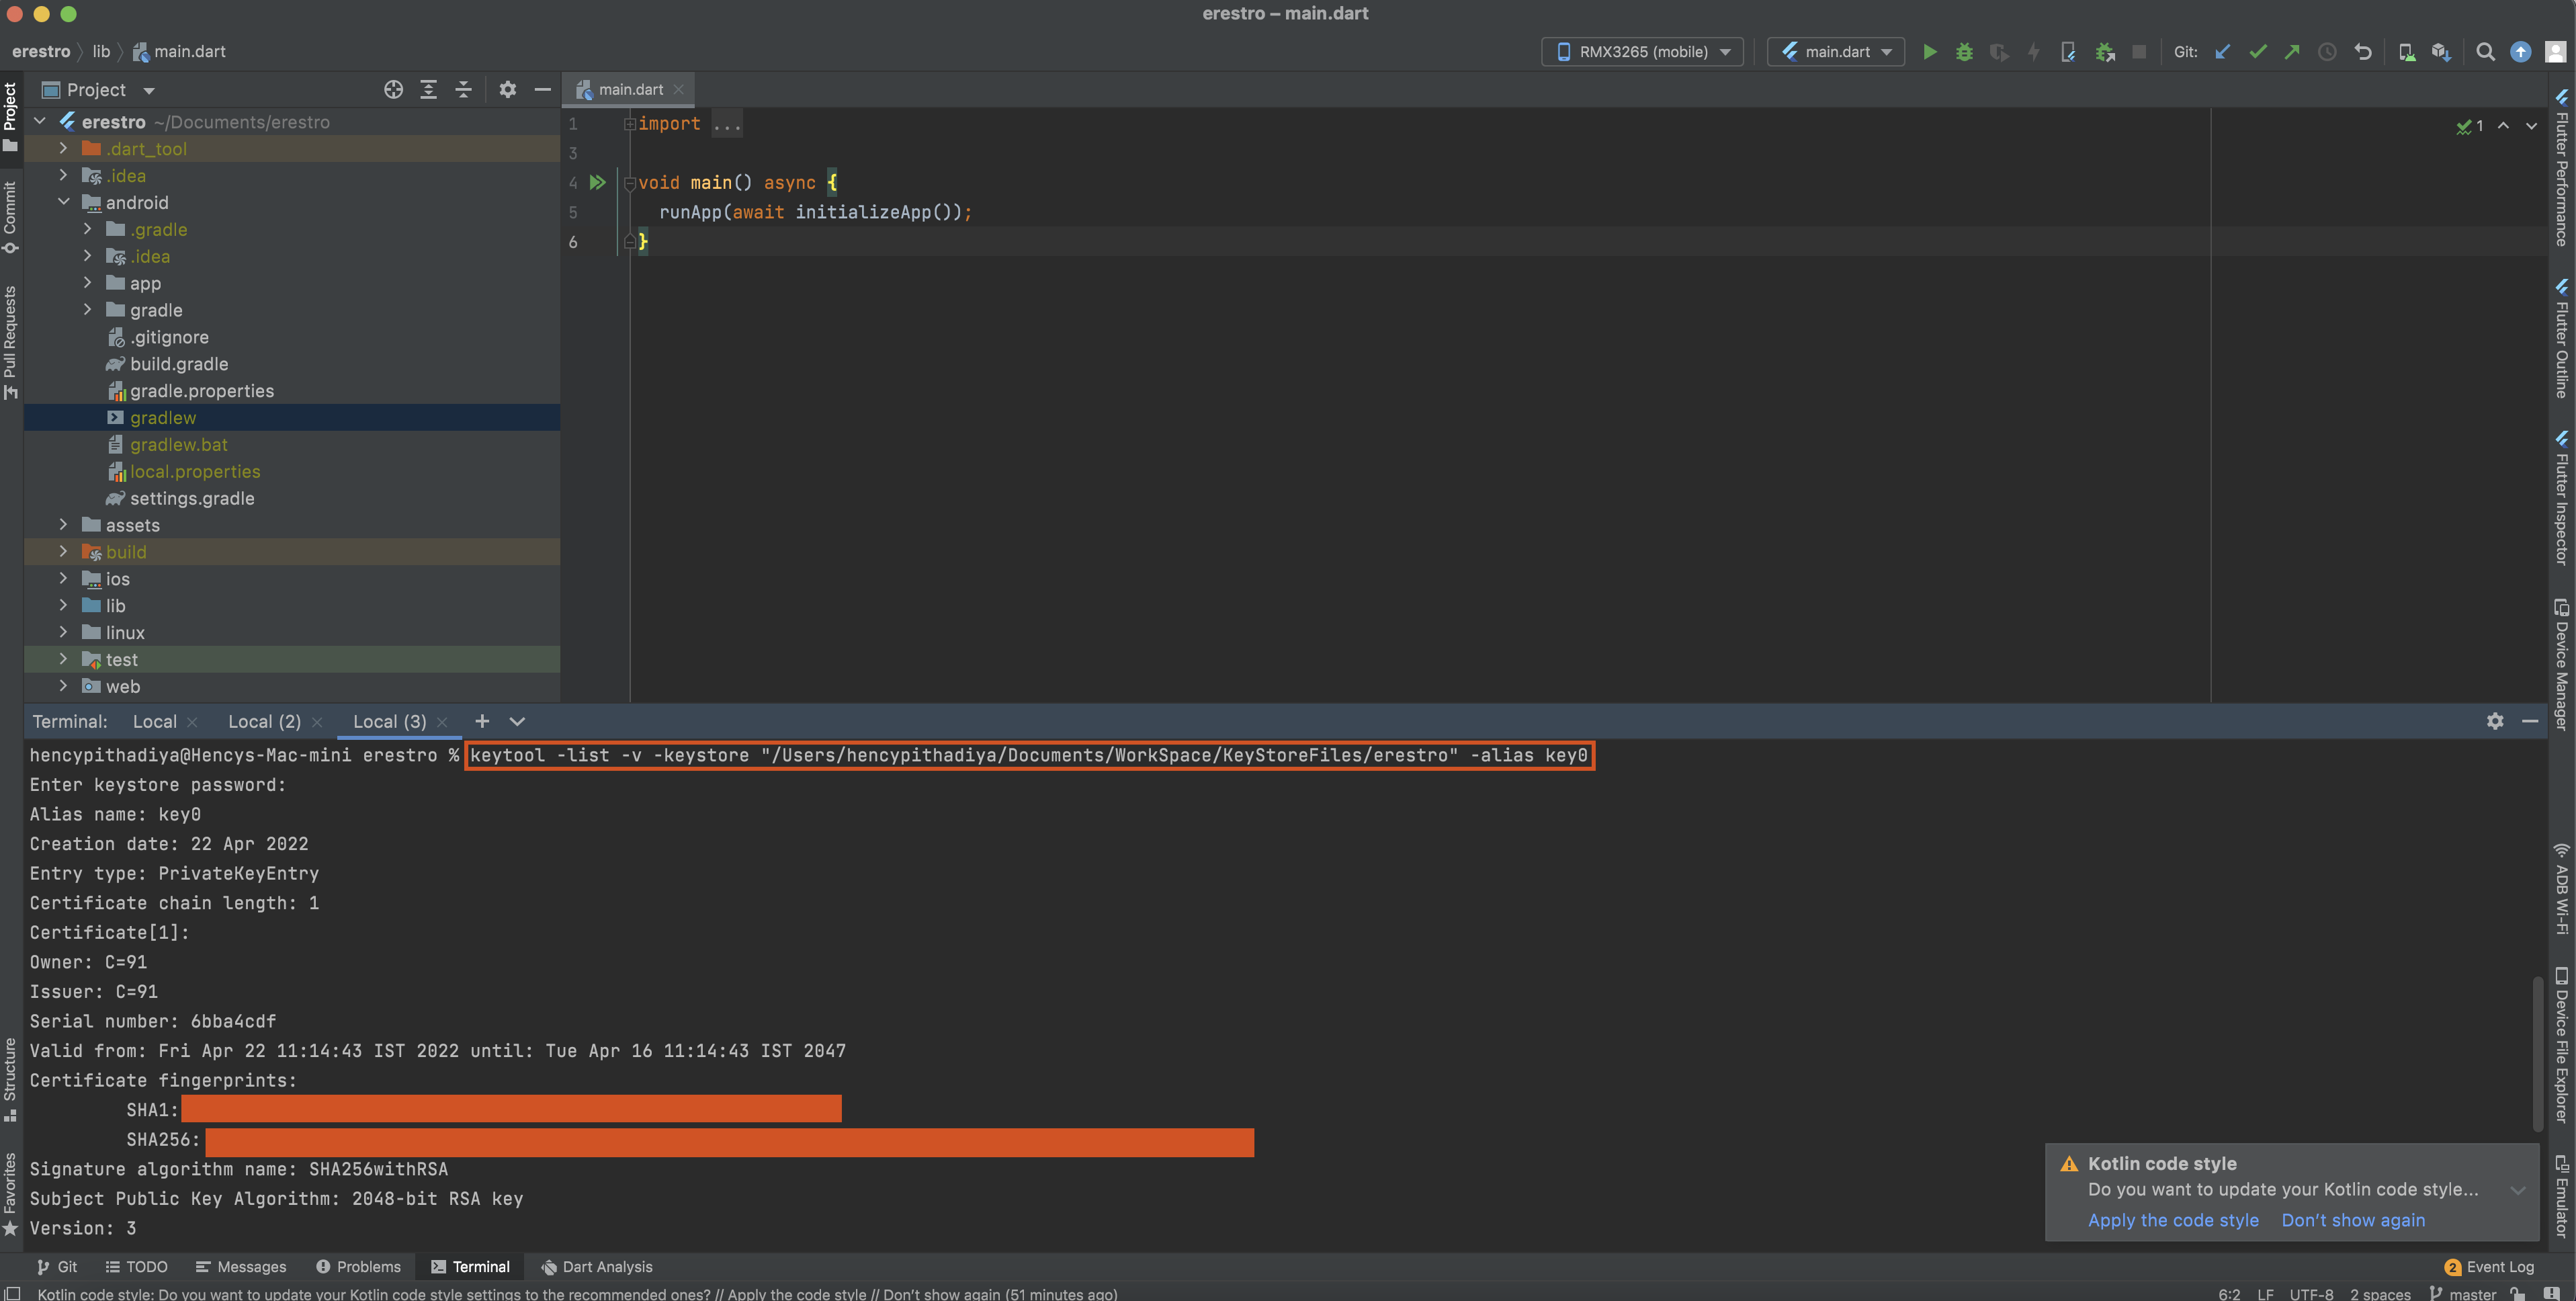Image resolution: width=2576 pixels, height=1301 pixels.
Task: Update project with Git blue arrow
Action: tap(2222, 52)
